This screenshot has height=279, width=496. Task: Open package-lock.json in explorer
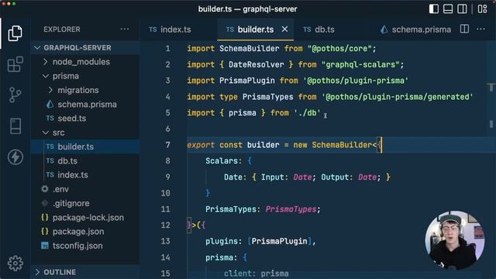85,217
